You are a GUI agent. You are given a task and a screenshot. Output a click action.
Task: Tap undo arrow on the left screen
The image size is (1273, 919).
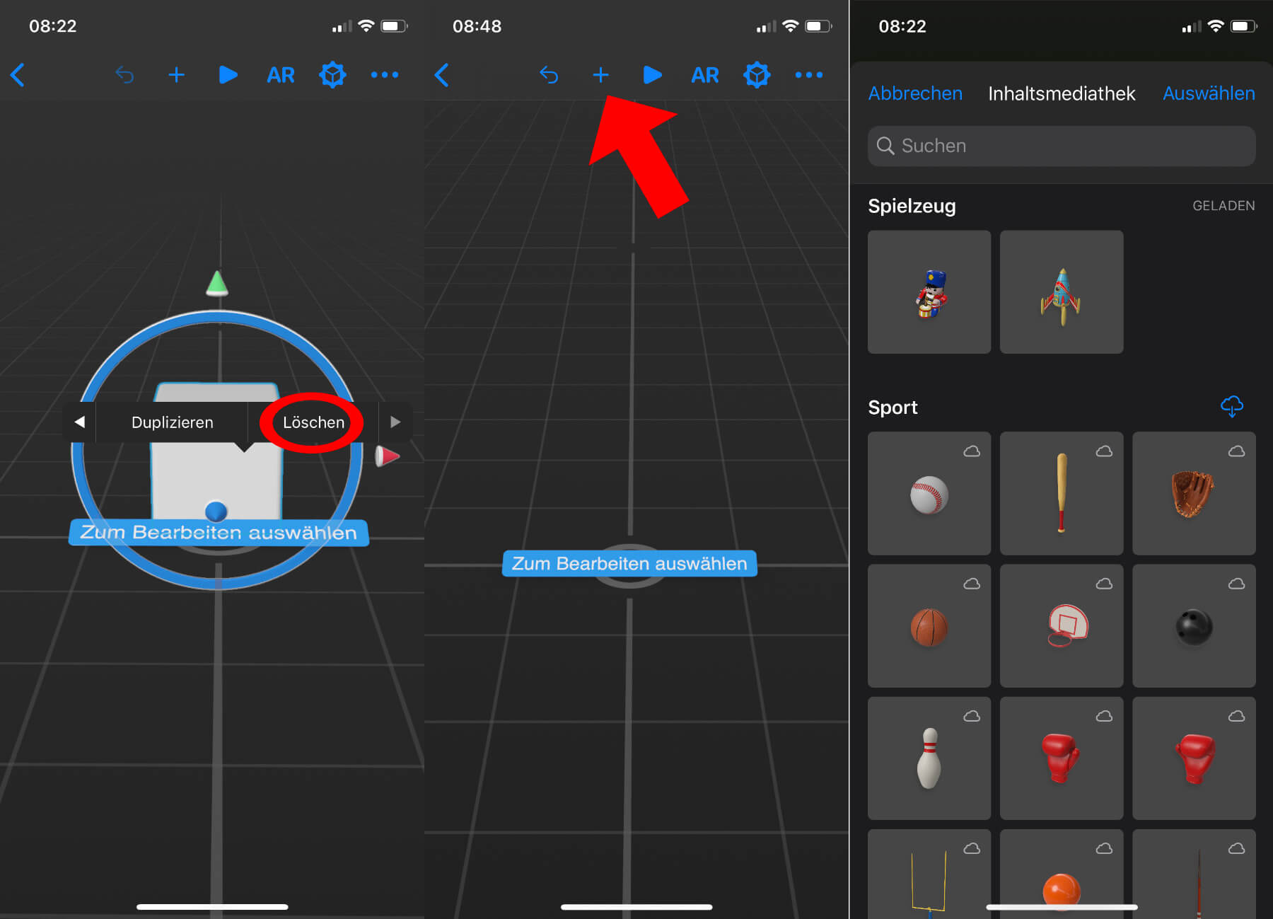[124, 74]
